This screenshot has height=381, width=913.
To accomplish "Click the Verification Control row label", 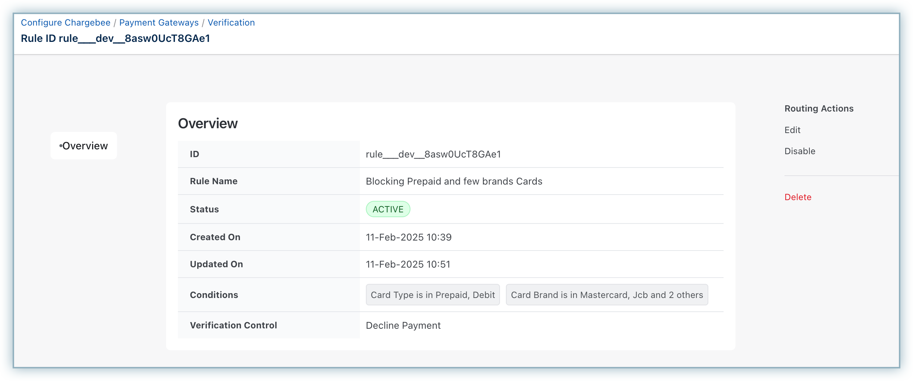I will tap(233, 325).
